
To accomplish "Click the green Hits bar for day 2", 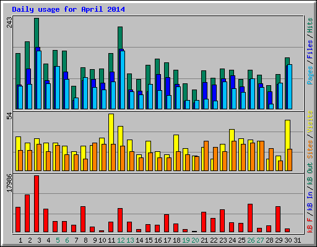I will tap(27, 55).
